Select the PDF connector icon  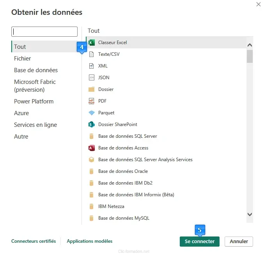pyautogui.click(x=92, y=101)
